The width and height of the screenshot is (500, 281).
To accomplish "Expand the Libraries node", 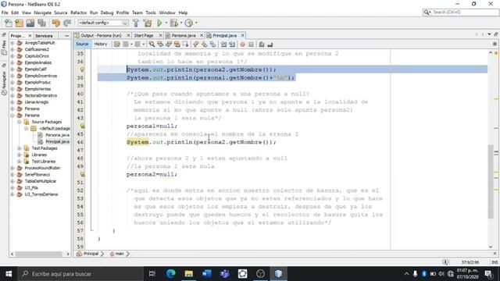I will click(19, 155).
